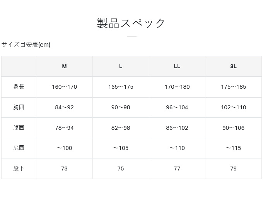Select the サイズ目安表(cm) label
This screenshot has height=203, width=263.
[x=26, y=45]
